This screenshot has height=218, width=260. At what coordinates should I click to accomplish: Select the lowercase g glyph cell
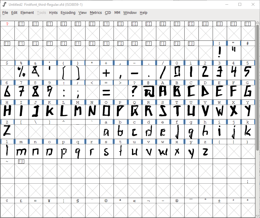pyautogui.click(x=191, y=132)
